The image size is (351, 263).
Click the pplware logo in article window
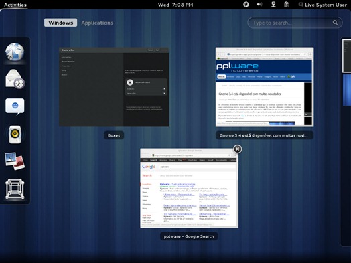click(x=237, y=67)
